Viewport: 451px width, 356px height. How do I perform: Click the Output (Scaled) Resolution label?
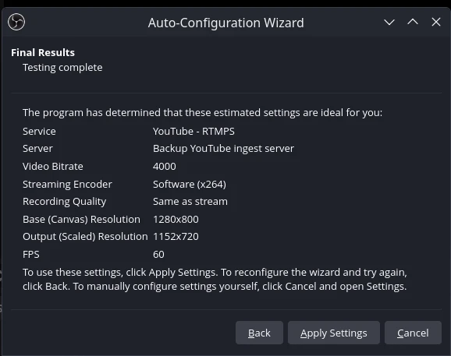click(85, 237)
